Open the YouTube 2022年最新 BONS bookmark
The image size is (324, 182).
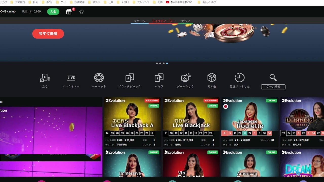tap(180, 2)
